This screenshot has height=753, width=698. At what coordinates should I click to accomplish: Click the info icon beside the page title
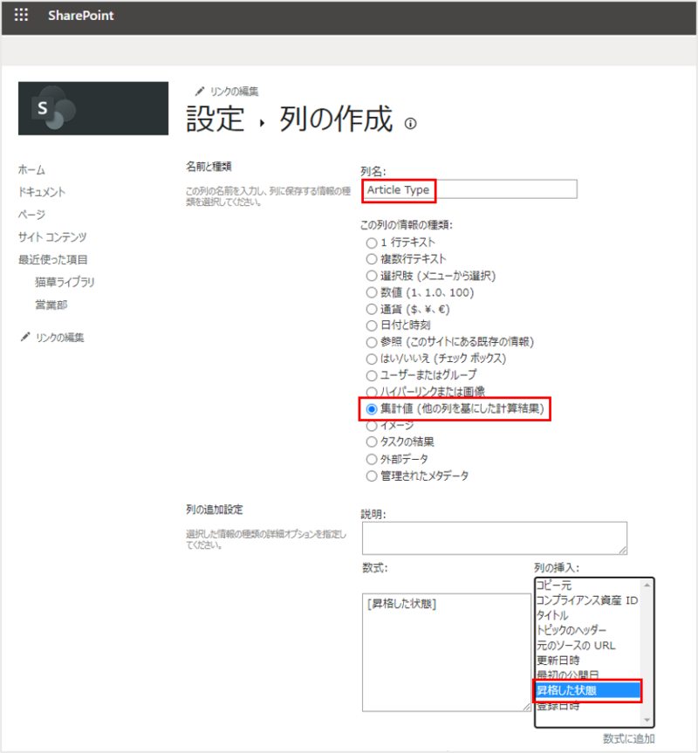[411, 124]
